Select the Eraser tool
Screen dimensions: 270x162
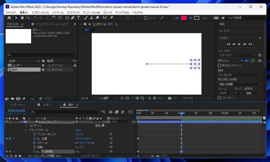coord(97,18)
